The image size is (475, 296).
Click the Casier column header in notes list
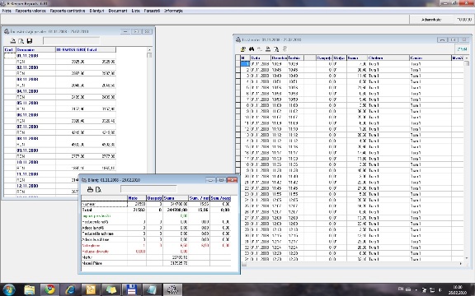(x=430, y=58)
